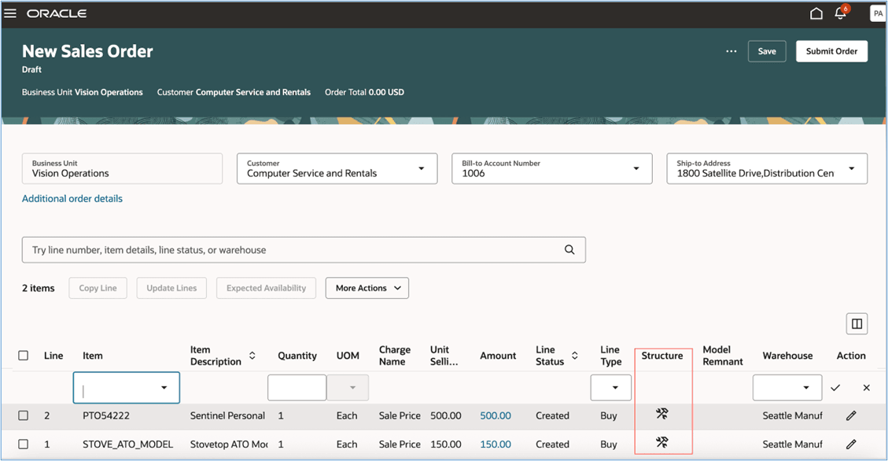This screenshot has height=461, width=888.
Task: Sort by the Line Status column
Action: (x=575, y=356)
